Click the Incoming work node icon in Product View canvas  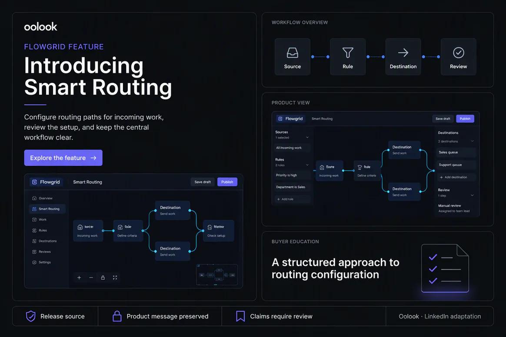pyautogui.click(x=322, y=167)
